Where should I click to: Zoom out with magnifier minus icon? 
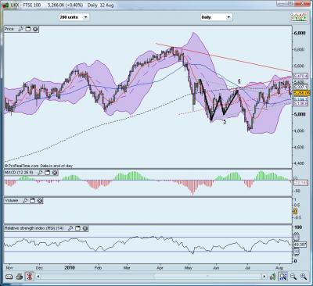pos(293,277)
